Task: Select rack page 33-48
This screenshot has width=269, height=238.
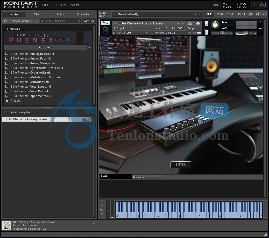Action: (230, 14)
